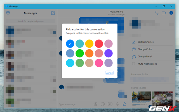Toggle the conversation info icon
This screenshot has width=179, height=112.
tap(171, 13)
